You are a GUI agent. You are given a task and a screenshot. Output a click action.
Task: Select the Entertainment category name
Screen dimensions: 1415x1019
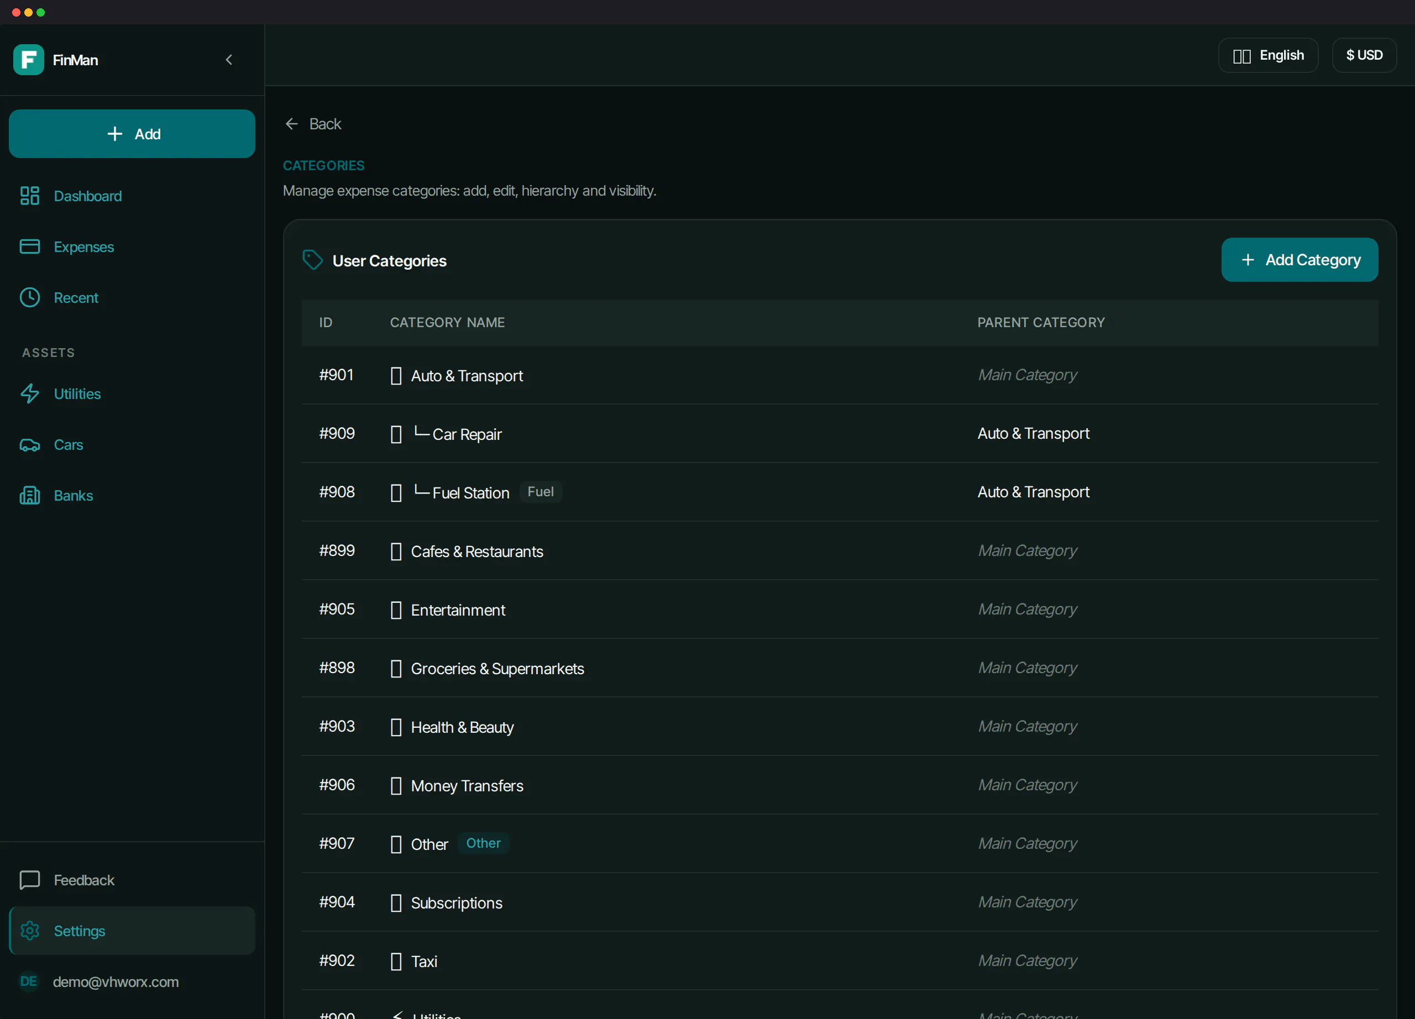[458, 611]
